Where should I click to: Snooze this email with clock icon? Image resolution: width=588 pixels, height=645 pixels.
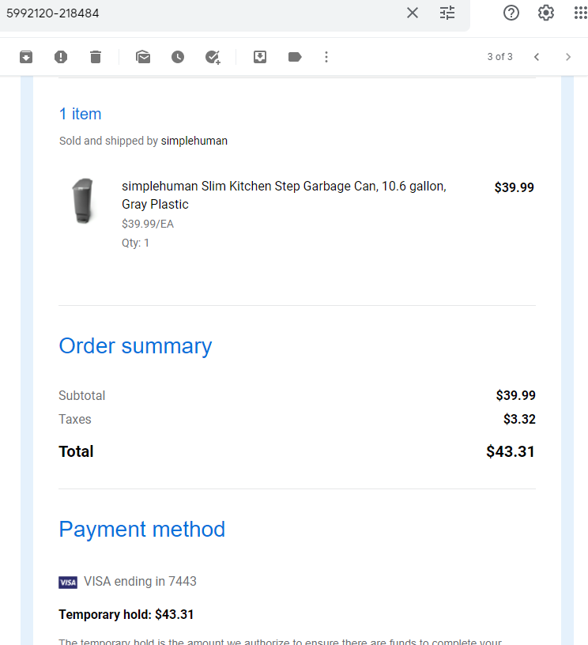(178, 57)
